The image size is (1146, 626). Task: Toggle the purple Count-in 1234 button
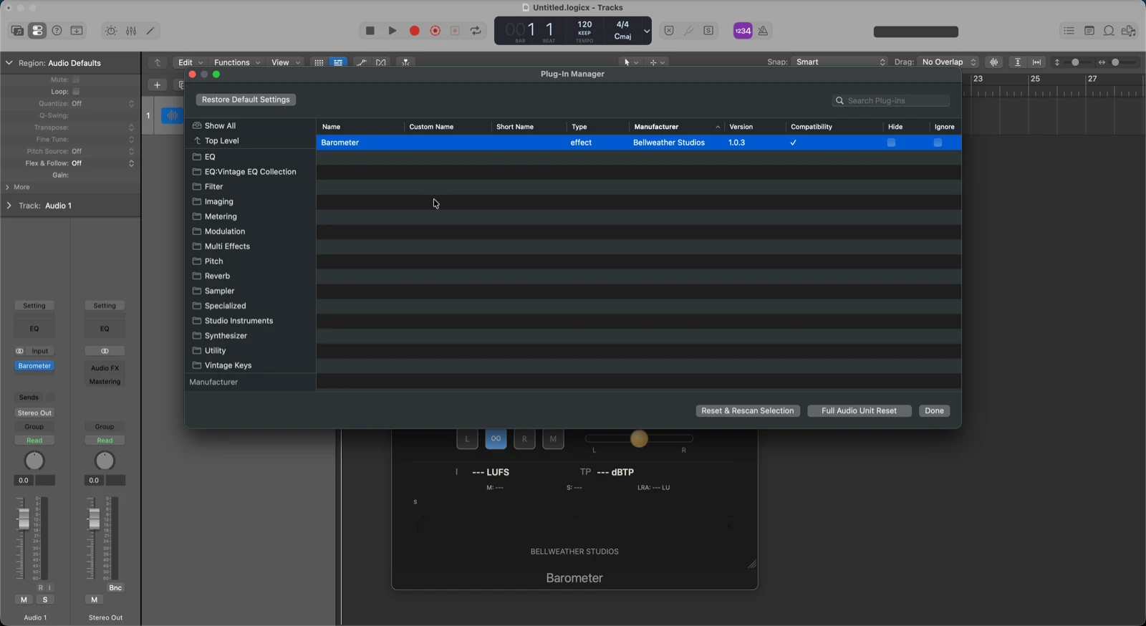[743, 31]
